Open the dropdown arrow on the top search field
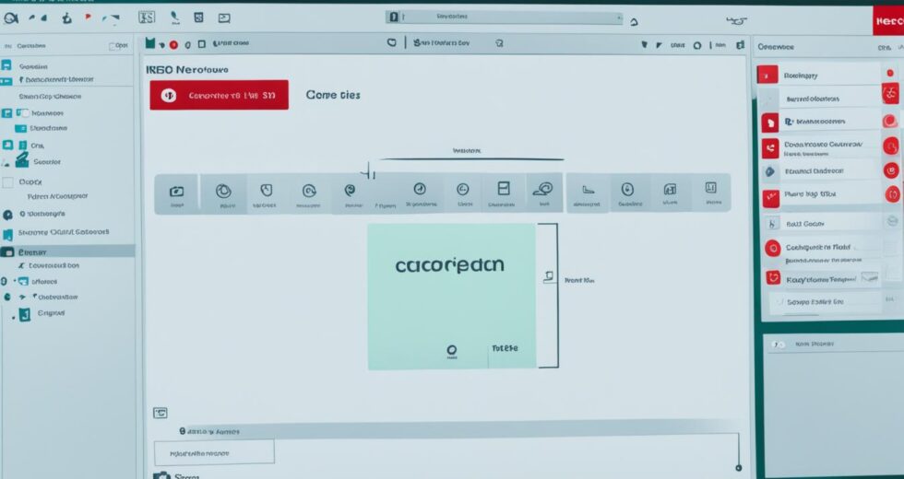The height and width of the screenshot is (479, 904). [619, 18]
